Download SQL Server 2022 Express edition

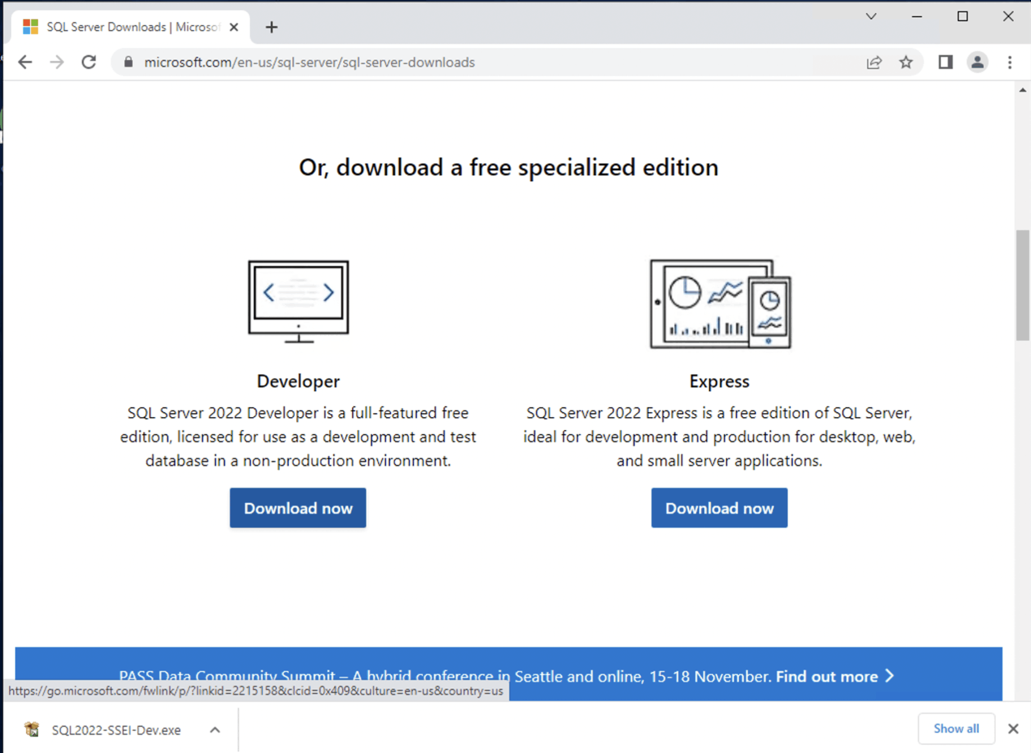pyautogui.click(x=719, y=508)
